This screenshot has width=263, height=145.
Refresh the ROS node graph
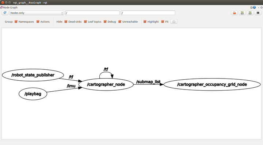click(5, 13)
